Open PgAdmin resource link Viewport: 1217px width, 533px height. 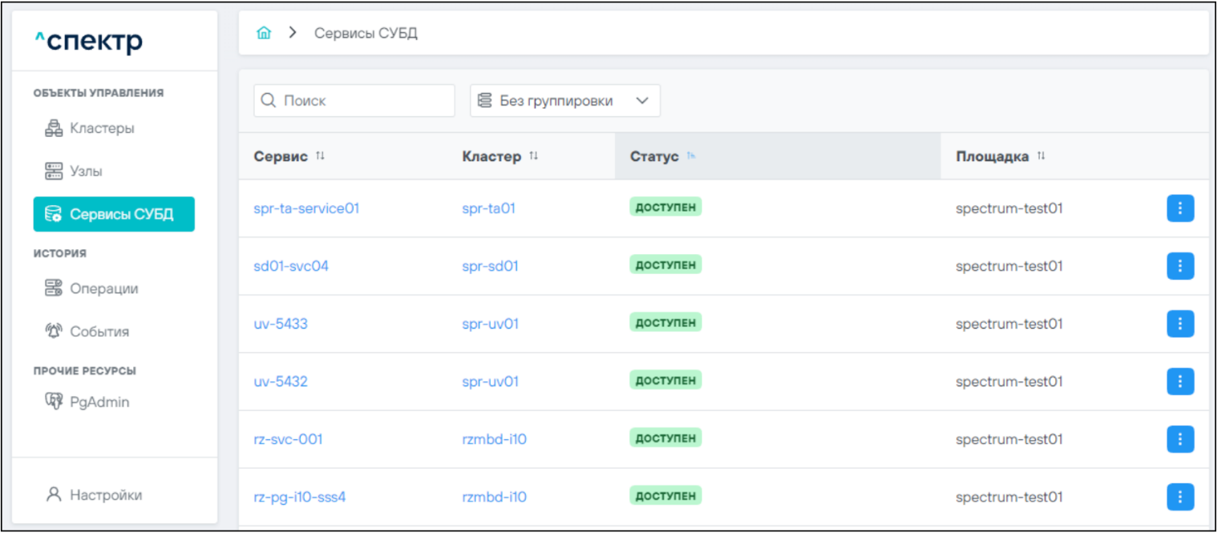(x=99, y=402)
